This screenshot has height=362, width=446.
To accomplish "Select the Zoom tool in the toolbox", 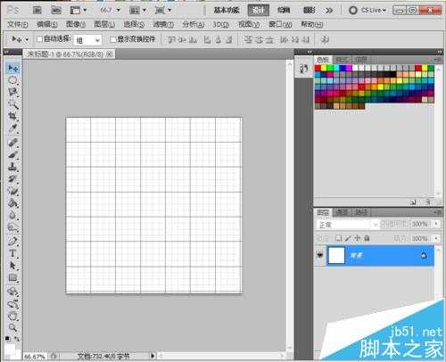I will [12, 327].
